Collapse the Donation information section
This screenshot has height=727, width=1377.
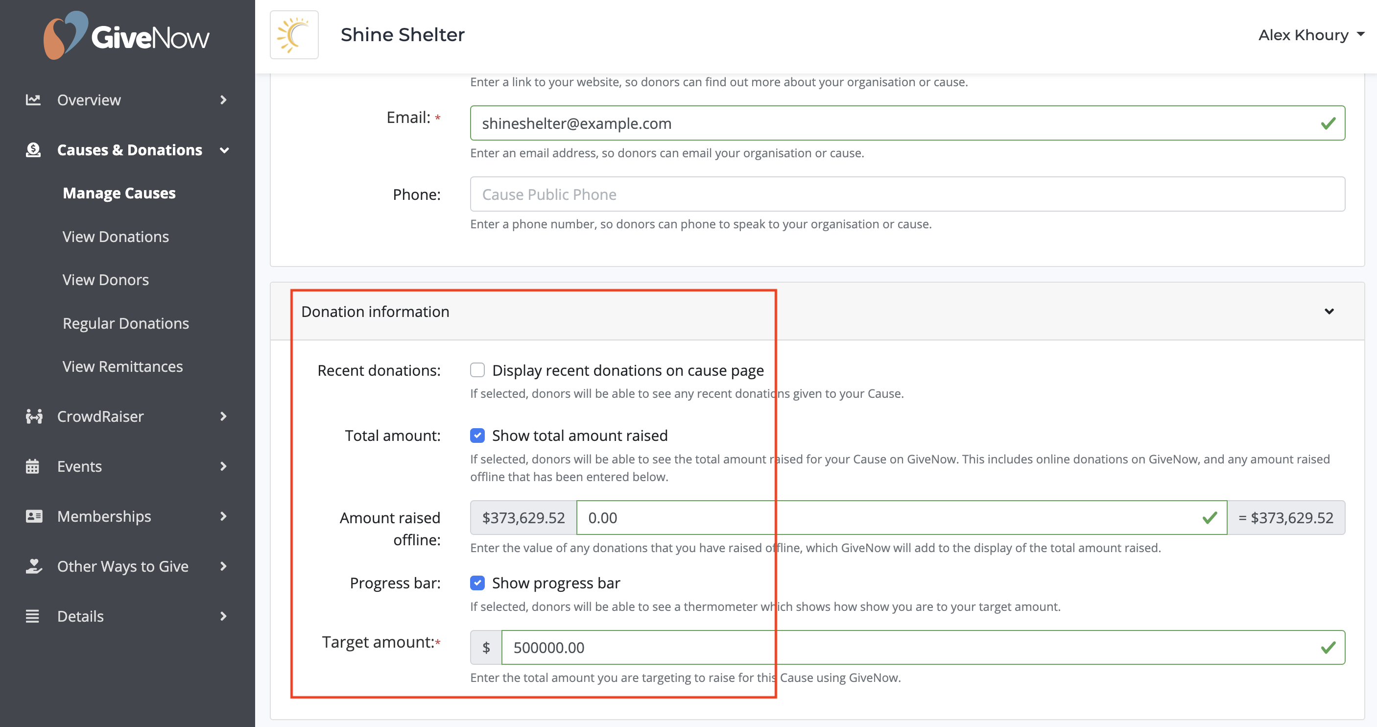tap(1329, 312)
